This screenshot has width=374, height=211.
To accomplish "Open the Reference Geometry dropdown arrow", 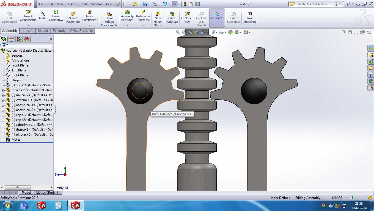I will pos(143,26).
